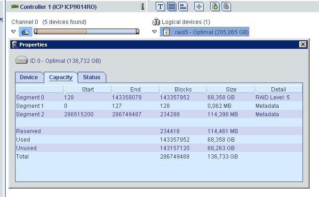
Task: Click the create logical device plus icon
Action: tap(199, 7)
